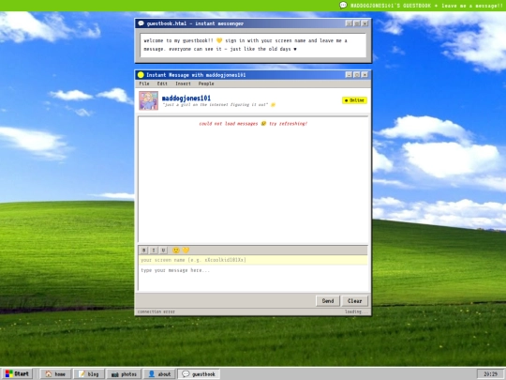Toggle italic formatting button in message toolbar

coord(154,251)
